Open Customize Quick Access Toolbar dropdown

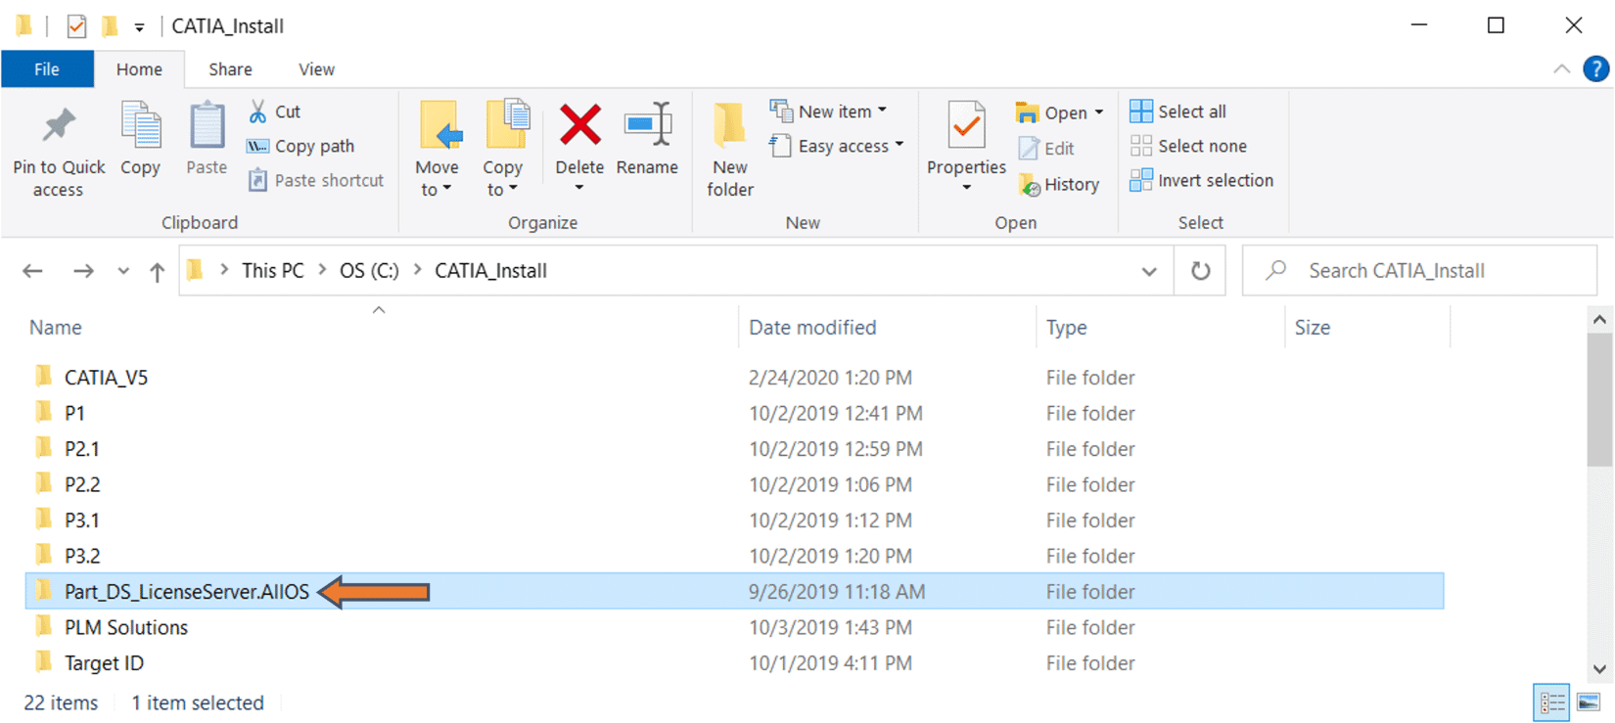point(139,27)
